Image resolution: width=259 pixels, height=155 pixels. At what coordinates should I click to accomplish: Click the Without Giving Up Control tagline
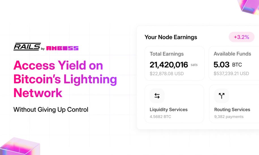[51, 110]
